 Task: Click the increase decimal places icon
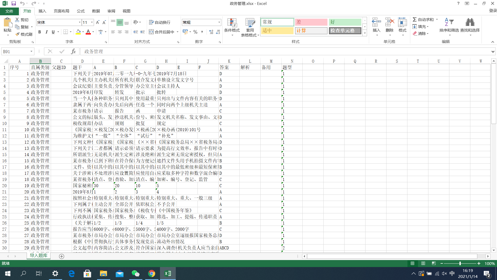(211, 32)
